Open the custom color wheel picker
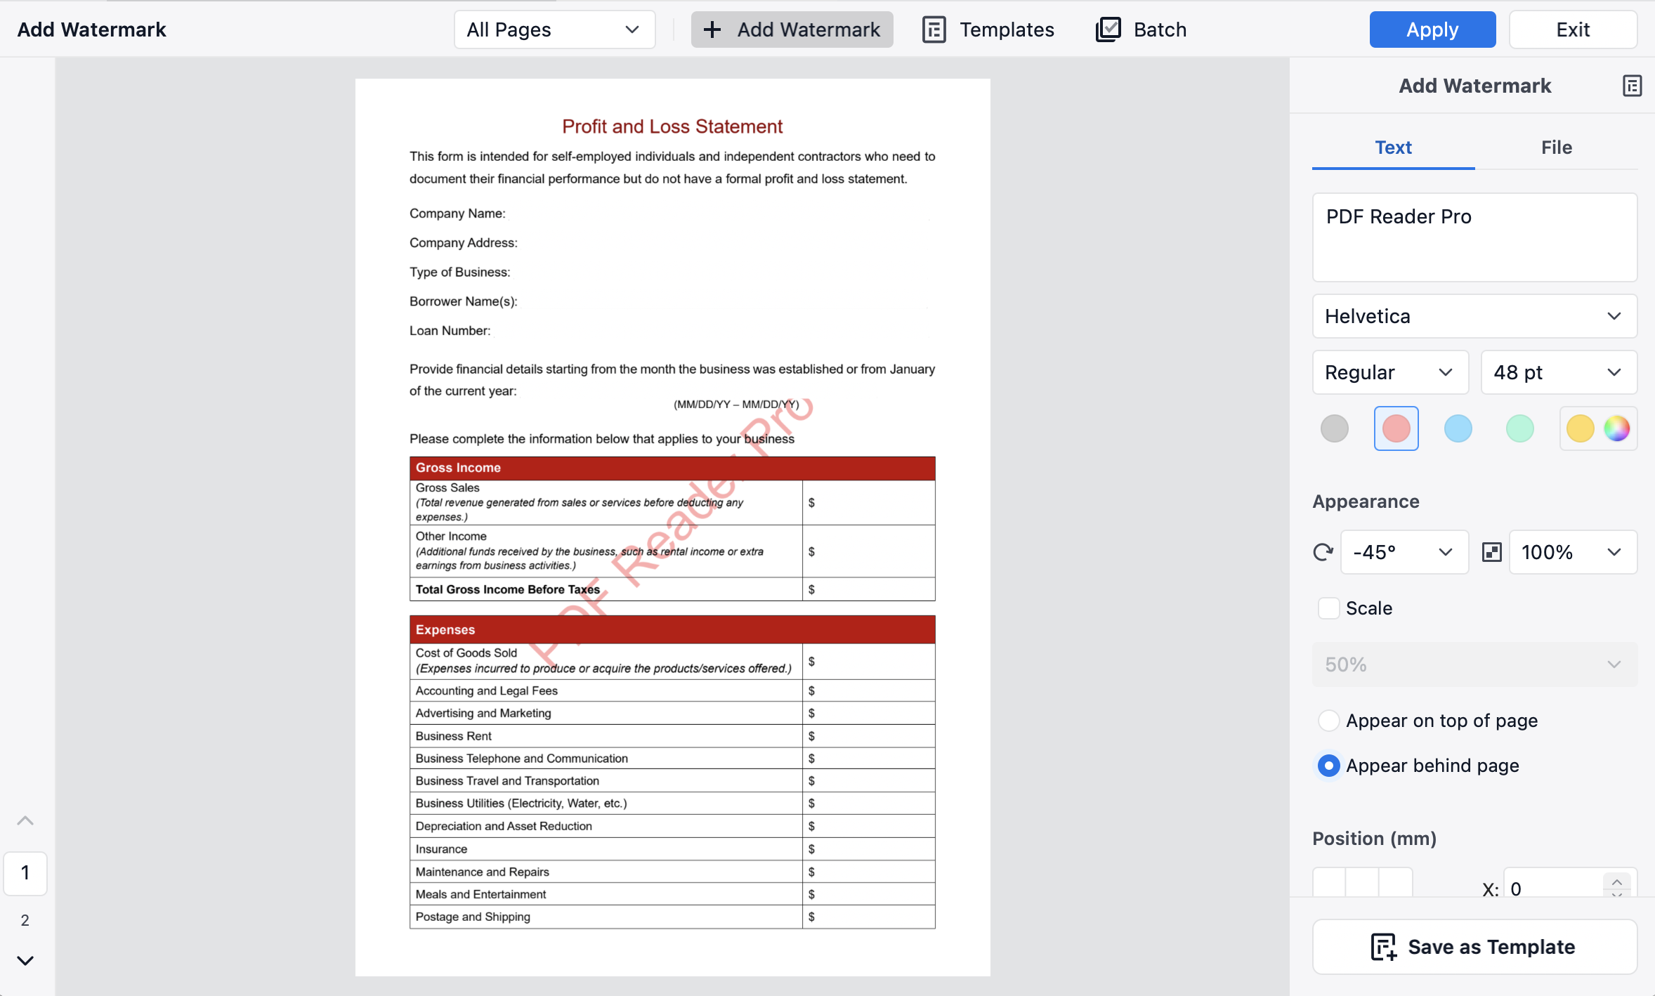1655x996 pixels. point(1616,428)
